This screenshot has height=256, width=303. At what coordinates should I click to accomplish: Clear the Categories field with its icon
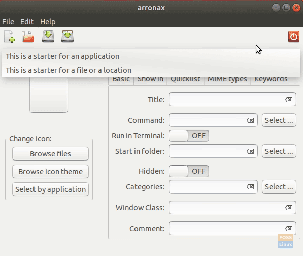[x=250, y=187]
